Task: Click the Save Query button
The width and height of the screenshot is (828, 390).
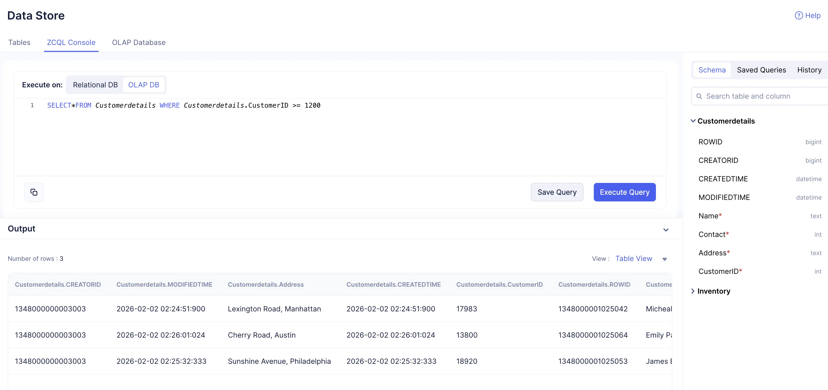Action: tap(557, 192)
